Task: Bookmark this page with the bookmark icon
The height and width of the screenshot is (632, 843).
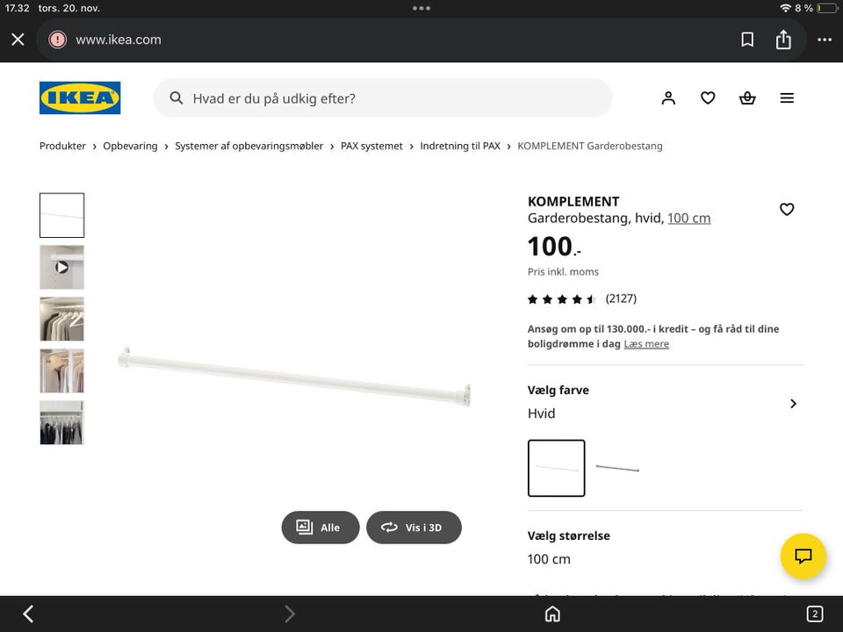Action: click(746, 39)
